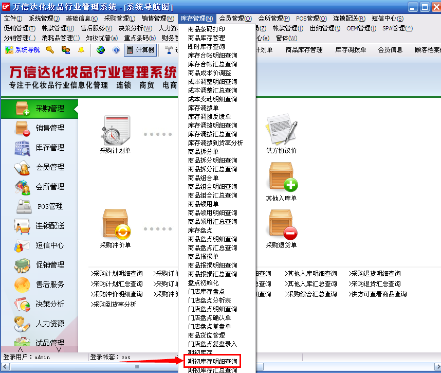
Task: Open the 采购到货率分析 link
Action: [x=114, y=304]
